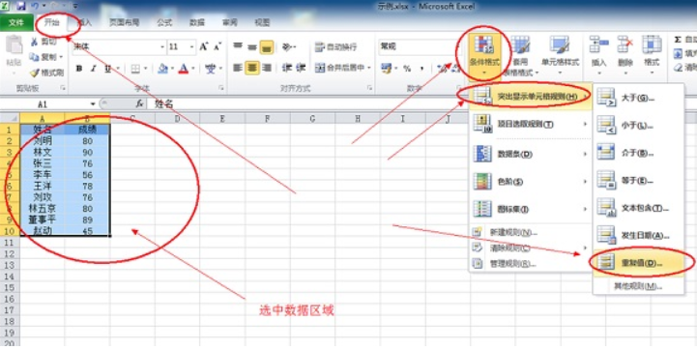Click the Delete cells (删除) icon

click(x=625, y=52)
